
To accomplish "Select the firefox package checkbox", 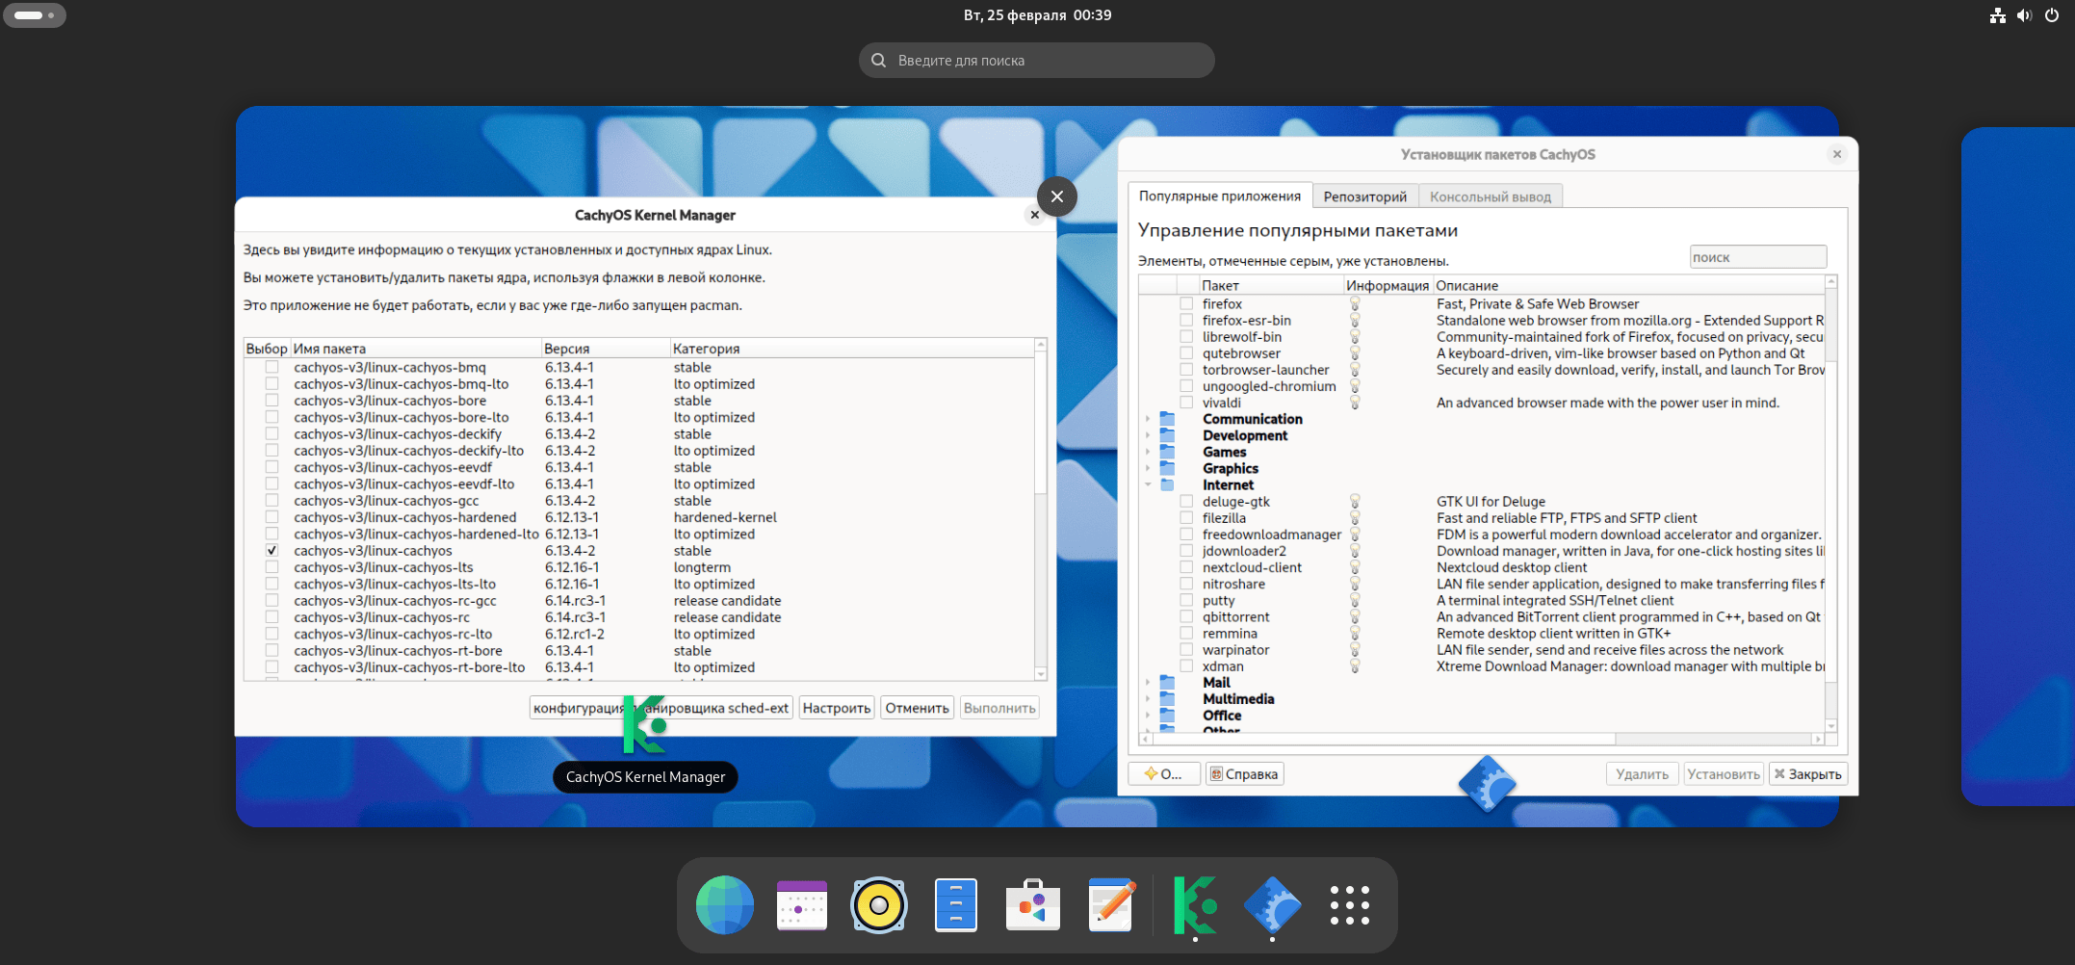I will click(x=1185, y=302).
